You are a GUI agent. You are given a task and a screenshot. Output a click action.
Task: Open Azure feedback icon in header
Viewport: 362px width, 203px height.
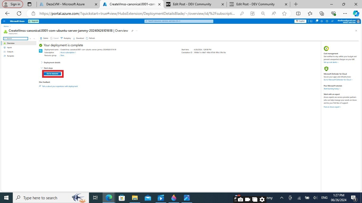click(332, 21)
